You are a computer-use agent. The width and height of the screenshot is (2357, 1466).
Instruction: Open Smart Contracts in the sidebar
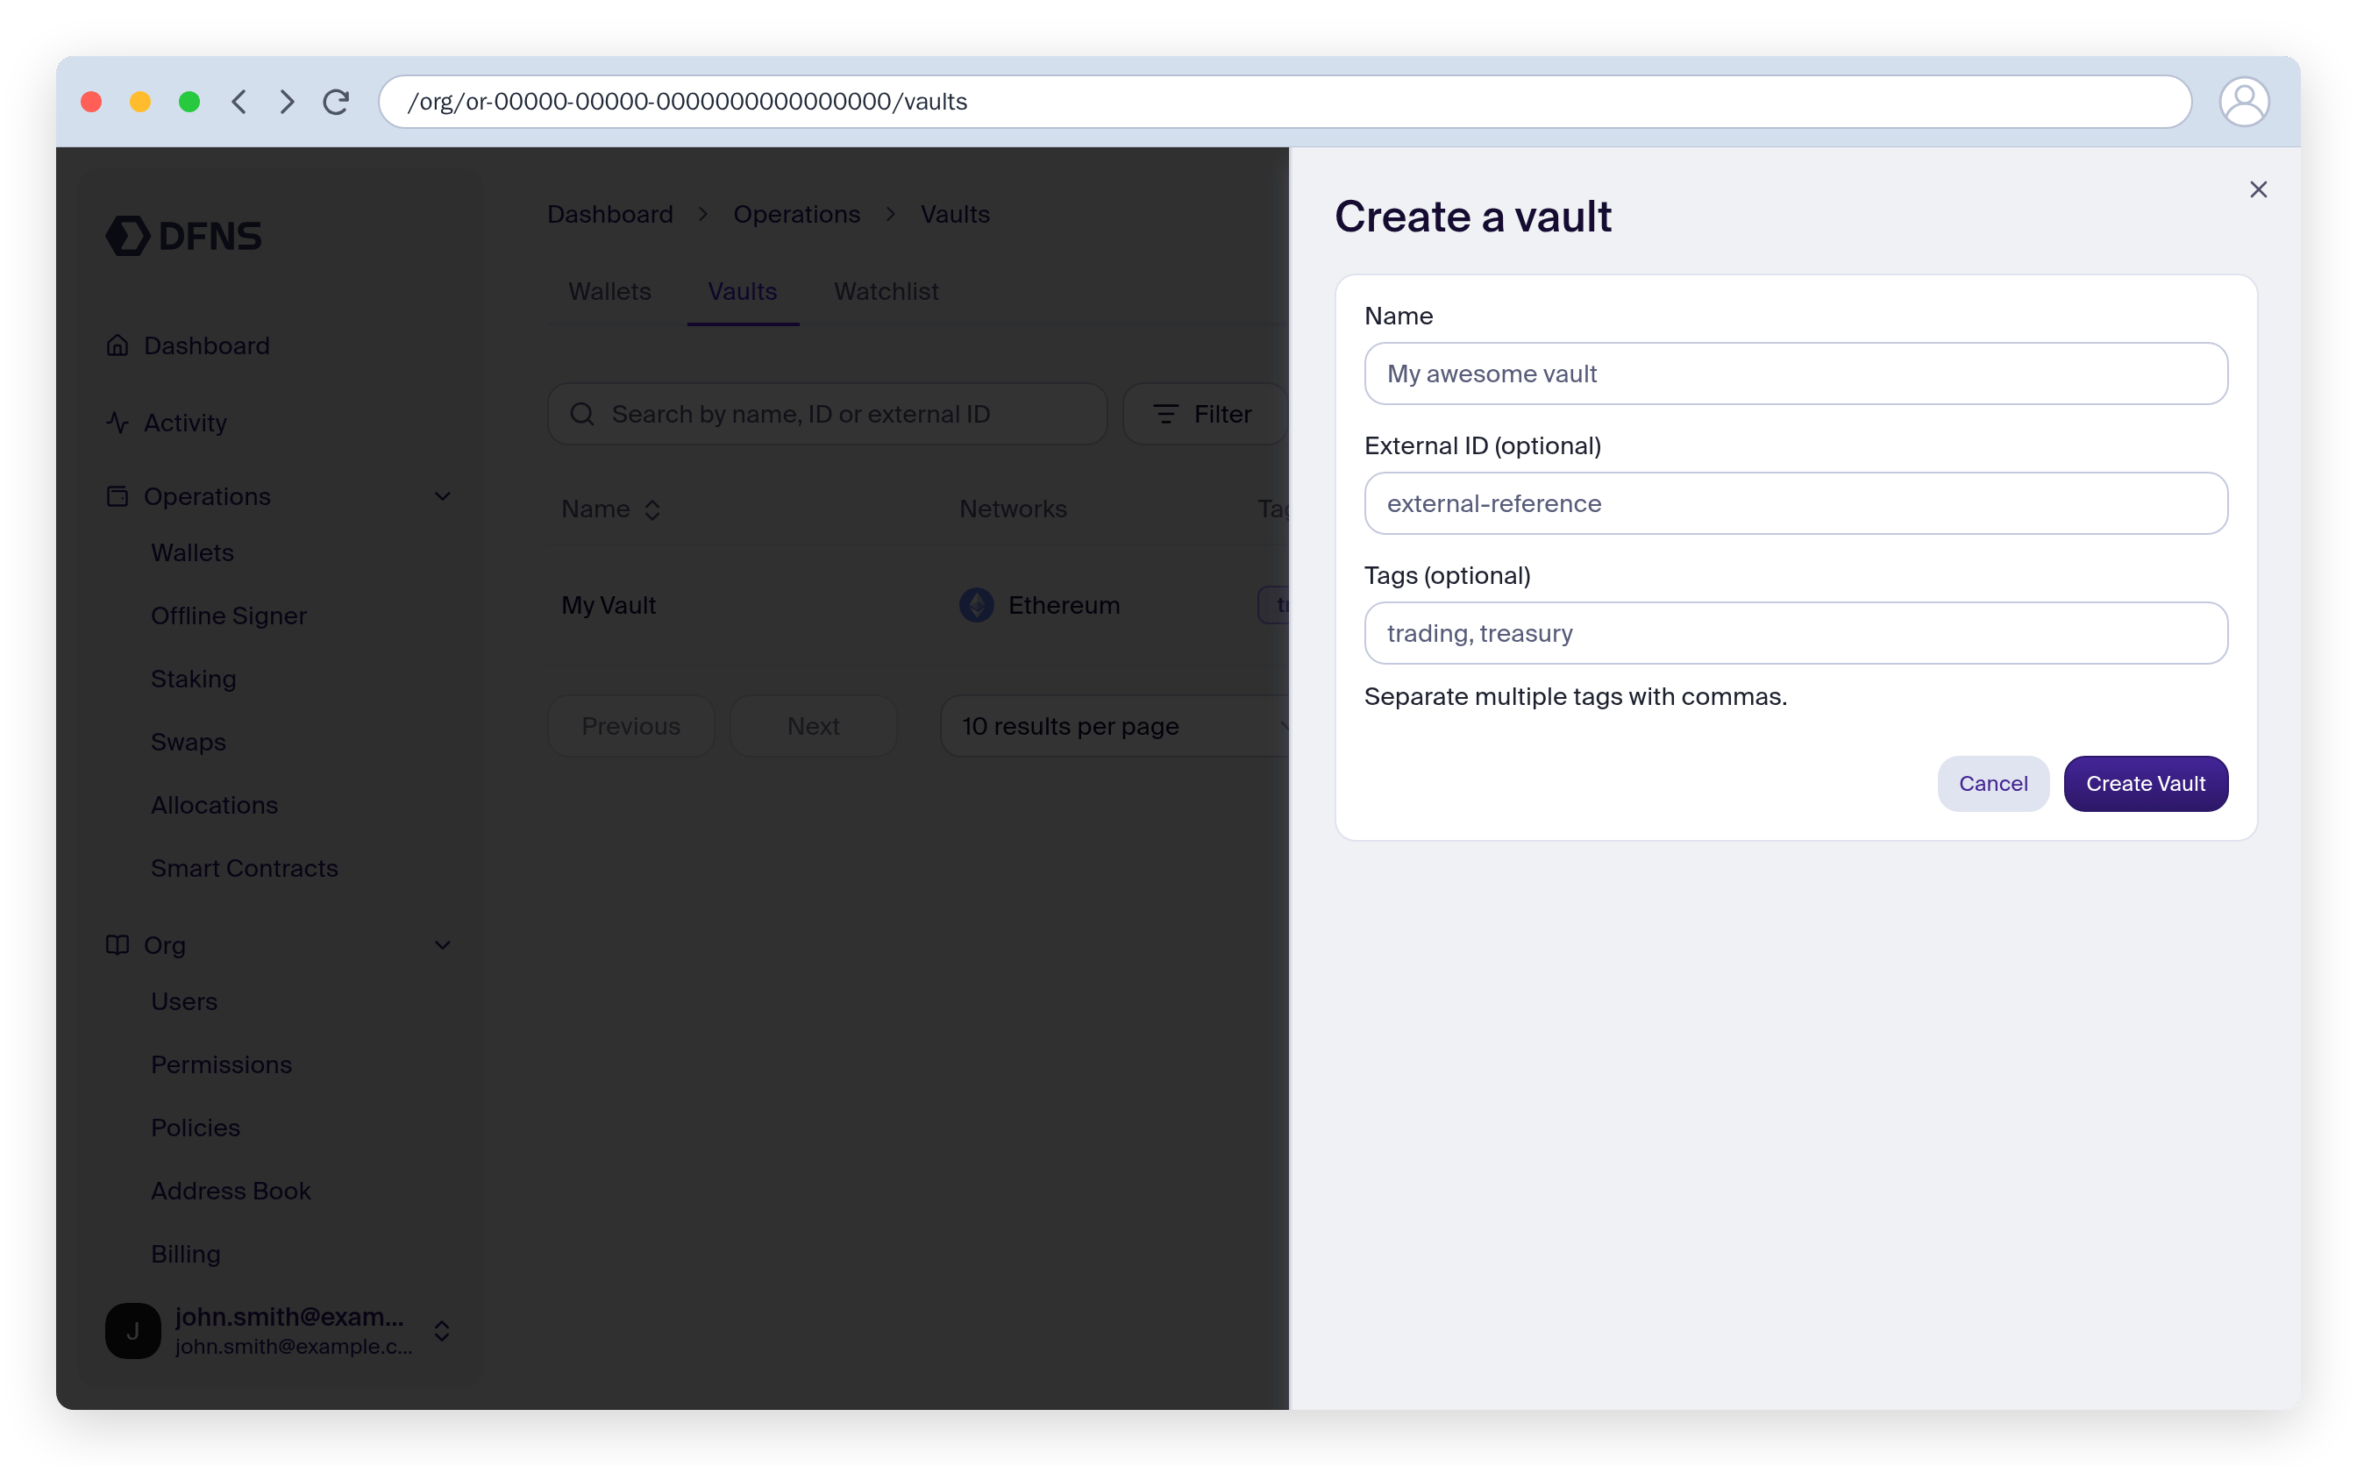245,868
